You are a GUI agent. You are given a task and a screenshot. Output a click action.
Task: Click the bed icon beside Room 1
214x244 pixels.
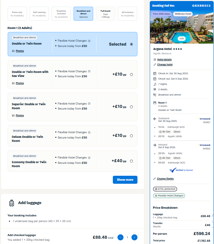coord(155,103)
